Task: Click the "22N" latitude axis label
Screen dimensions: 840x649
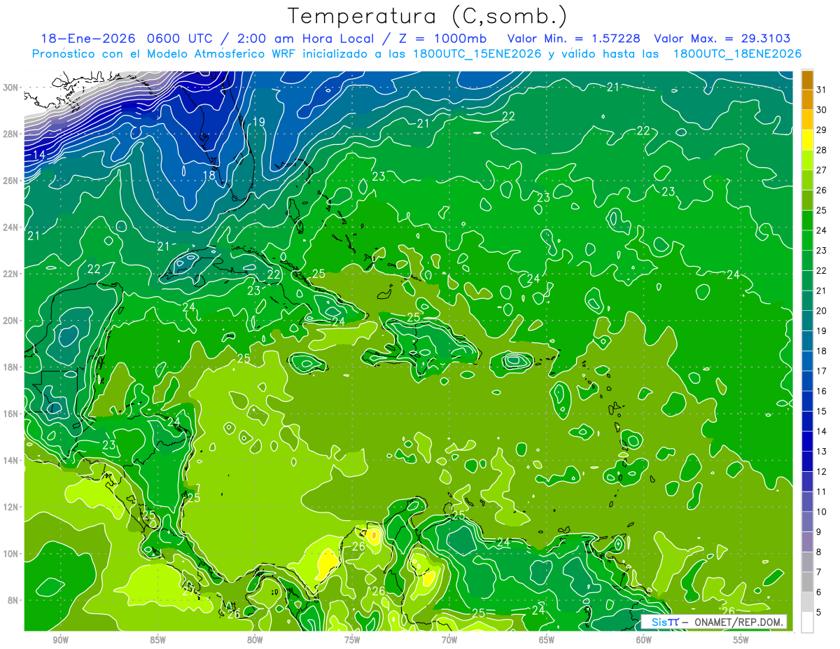Action: coord(11,274)
